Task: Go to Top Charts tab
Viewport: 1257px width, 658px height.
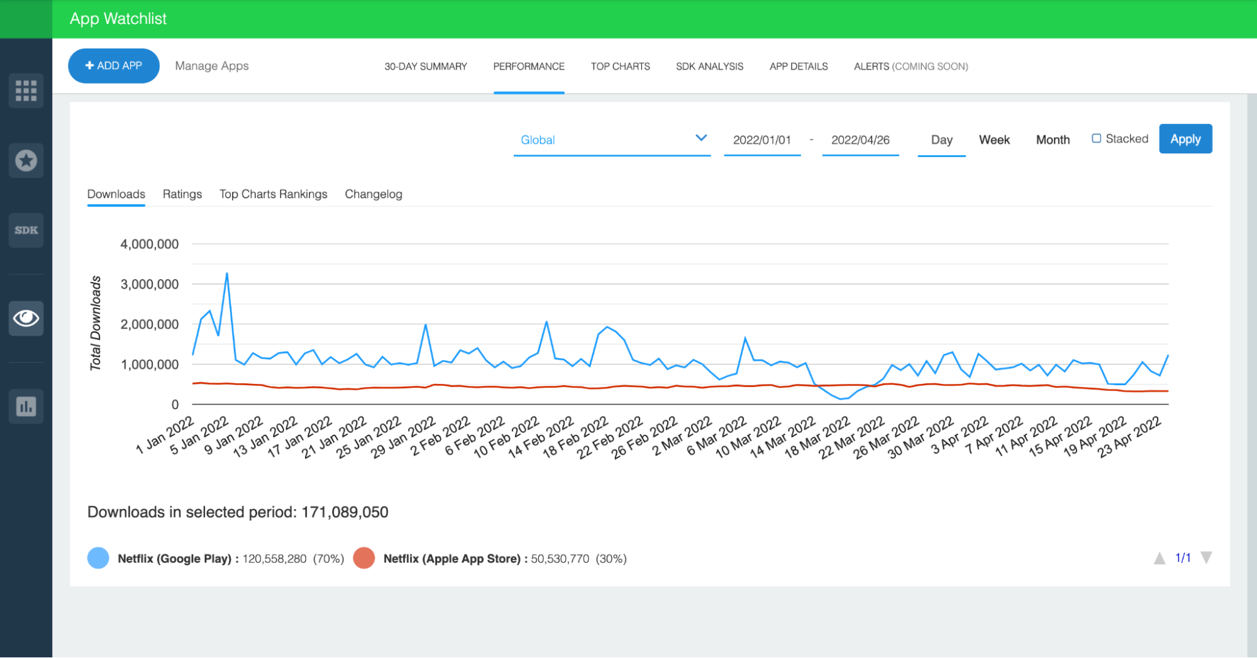Action: [620, 66]
